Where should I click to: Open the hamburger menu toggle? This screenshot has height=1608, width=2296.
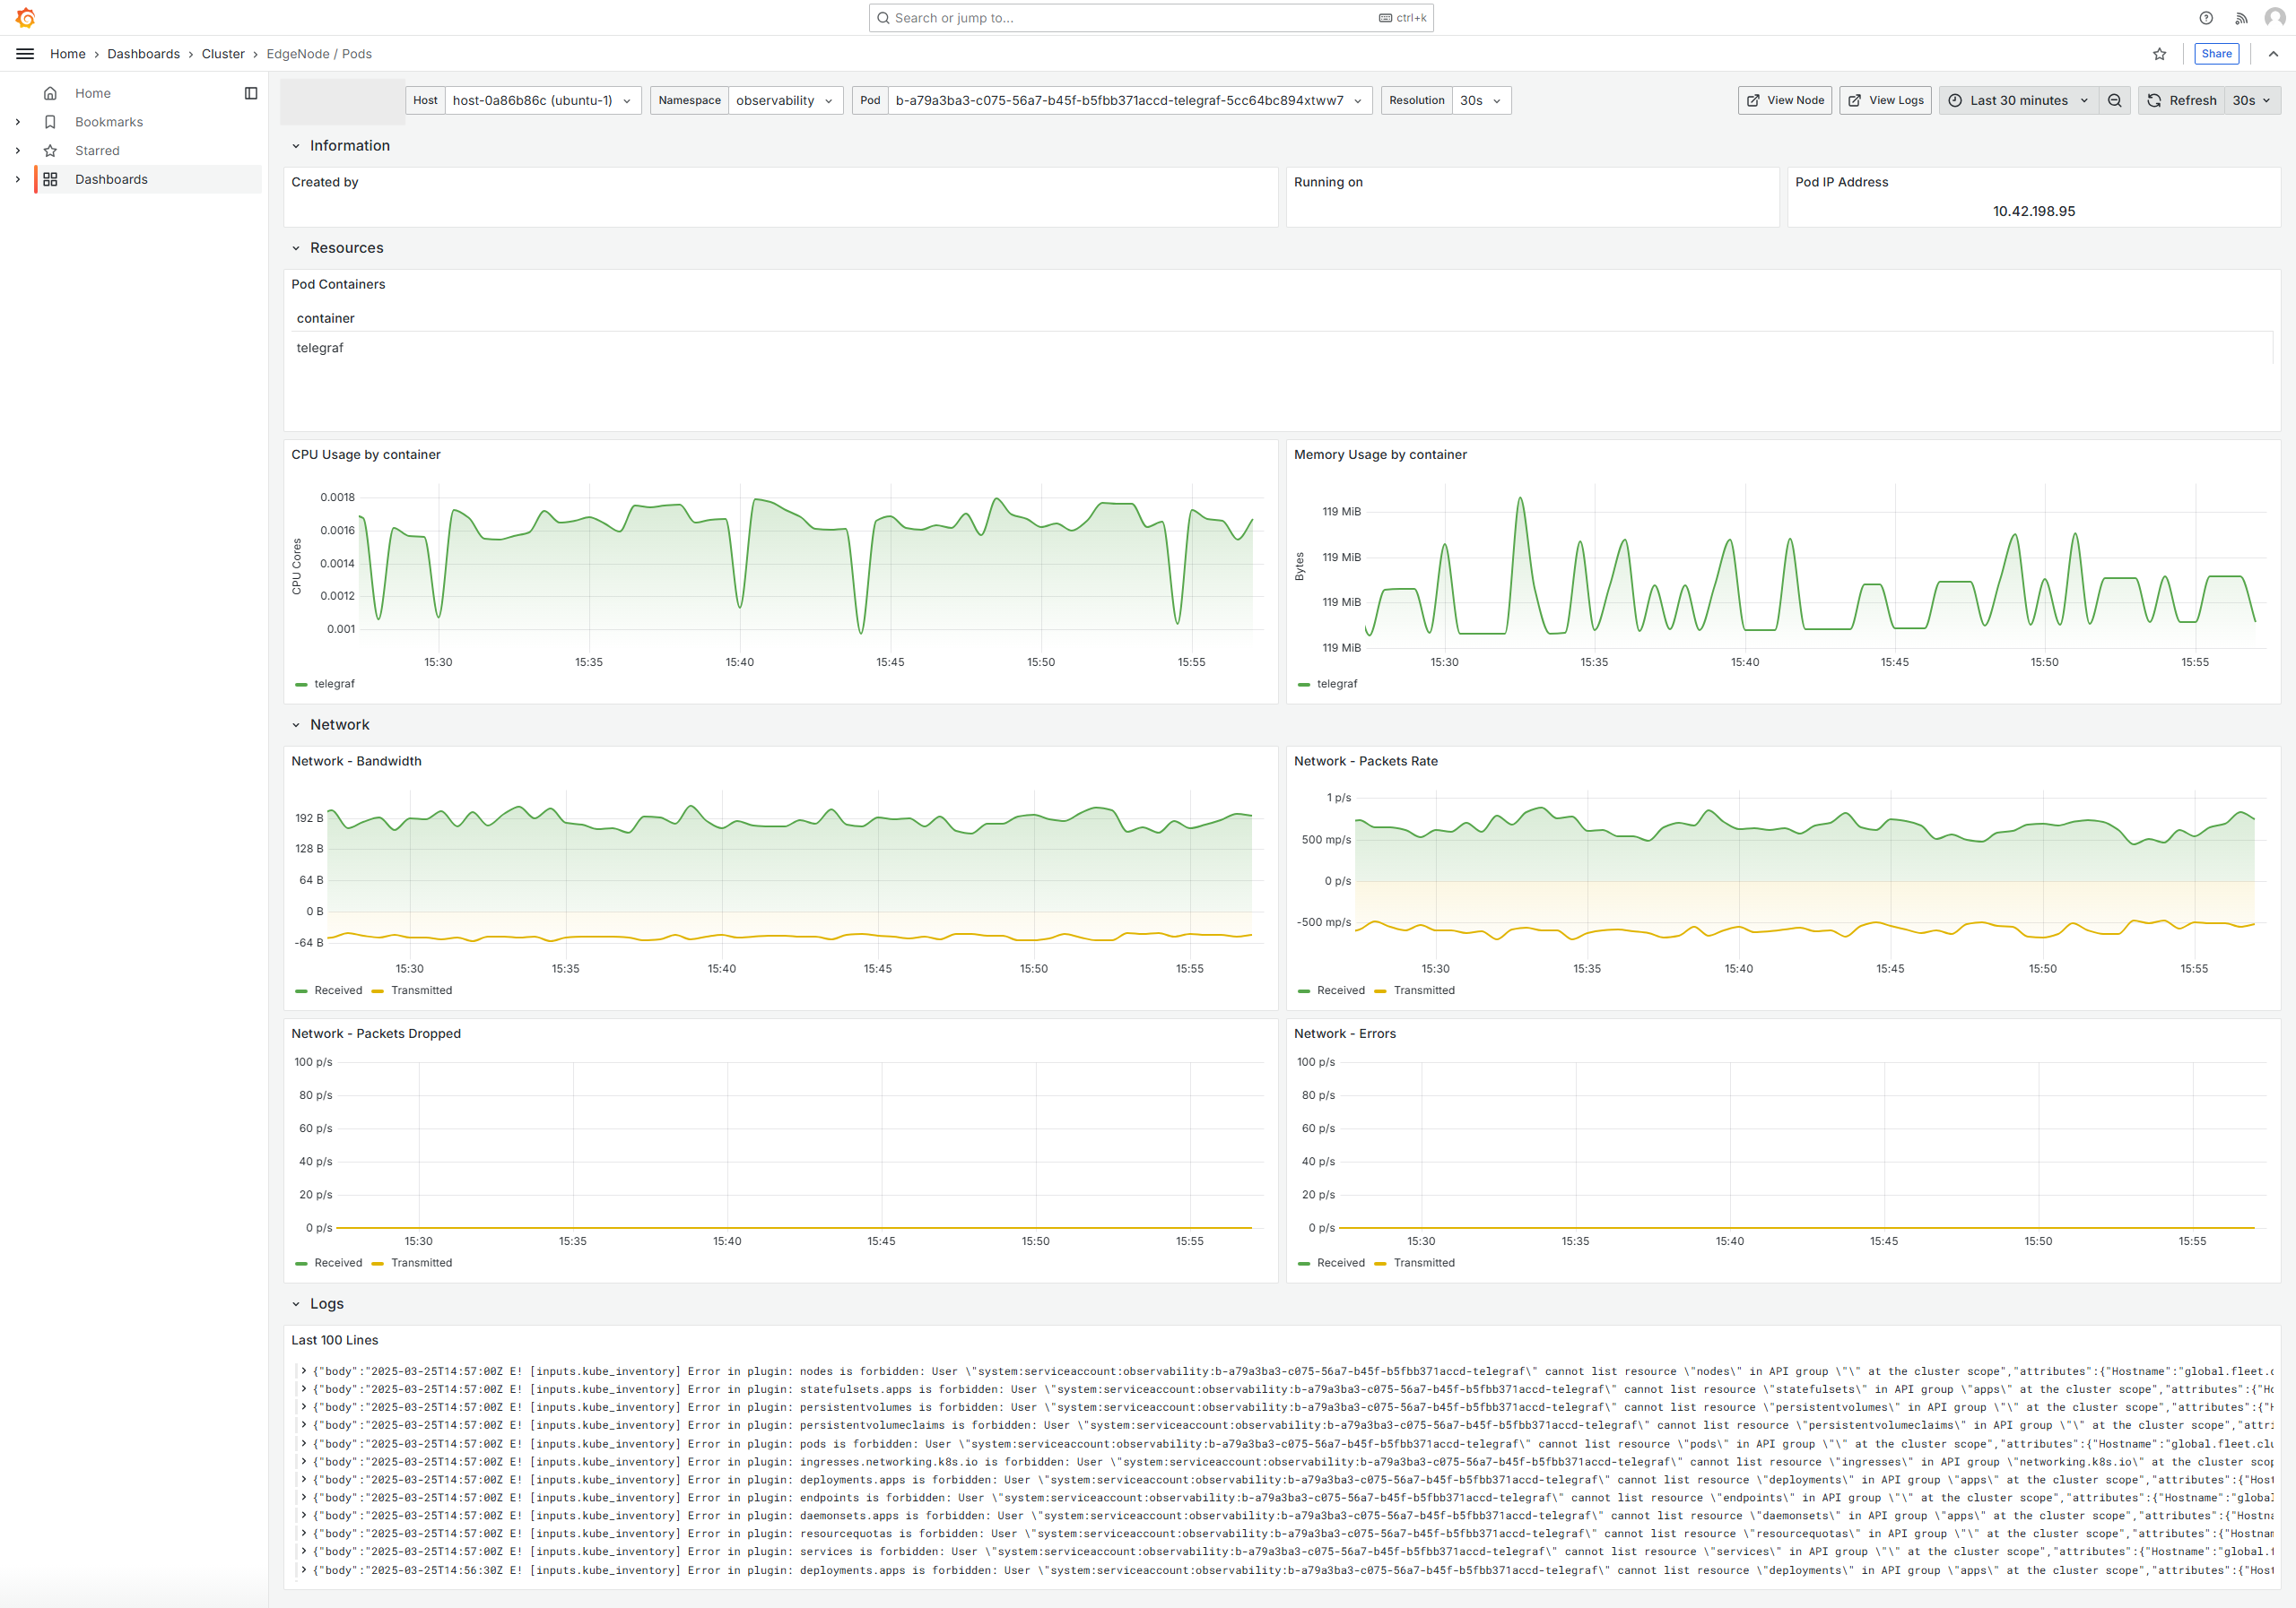(x=25, y=54)
